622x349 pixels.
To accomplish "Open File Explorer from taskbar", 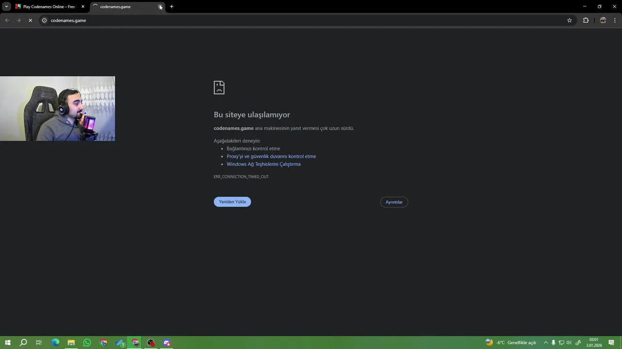I will click(x=71, y=343).
